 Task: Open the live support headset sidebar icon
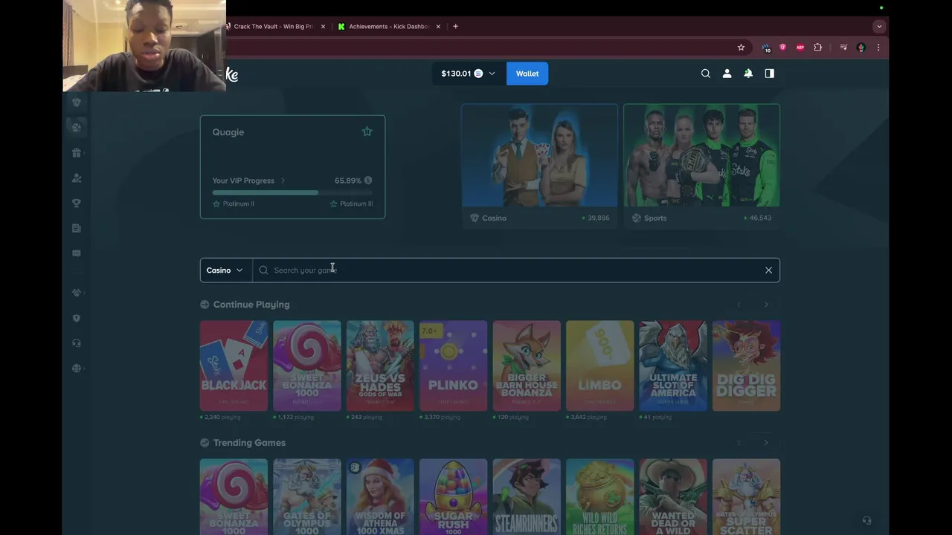pyautogui.click(x=76, y=343)
